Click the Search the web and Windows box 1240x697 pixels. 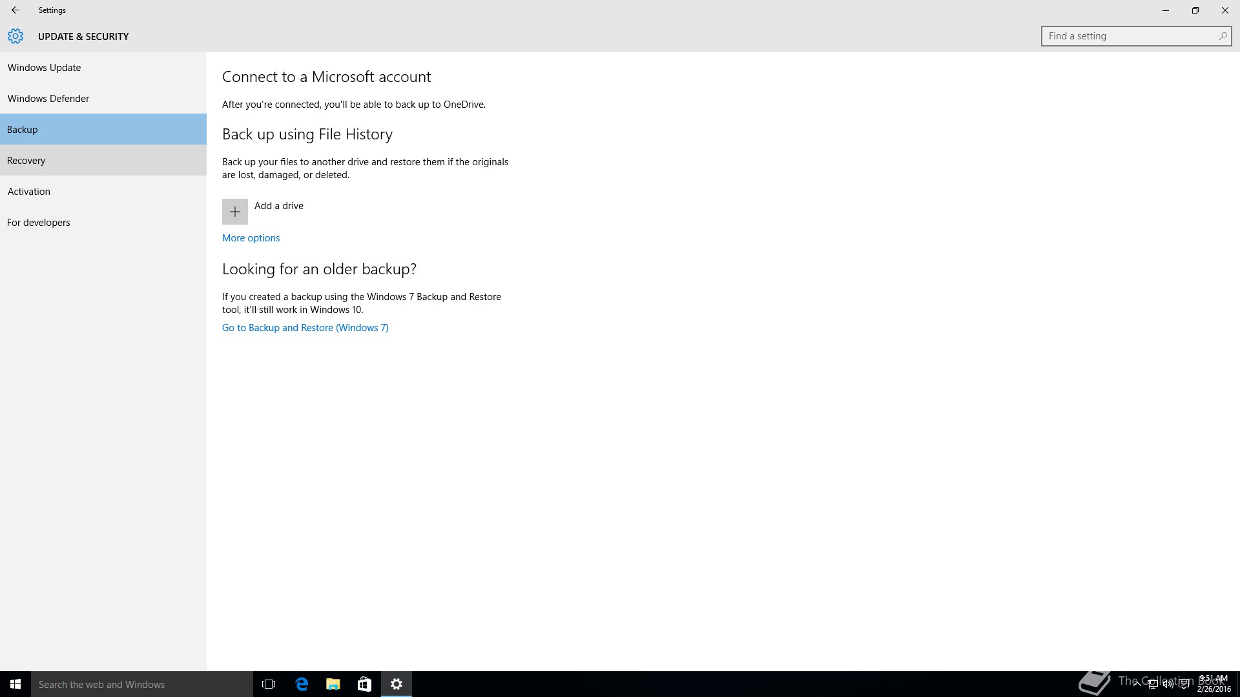[x=142, y=684]
